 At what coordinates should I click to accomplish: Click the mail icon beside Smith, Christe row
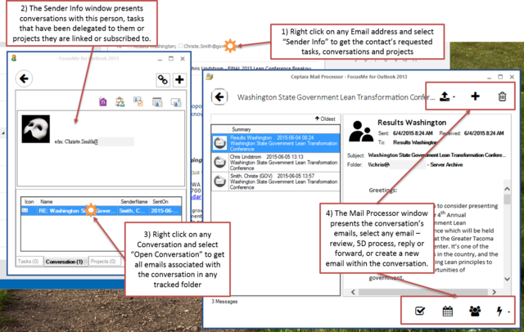[220, 182]
